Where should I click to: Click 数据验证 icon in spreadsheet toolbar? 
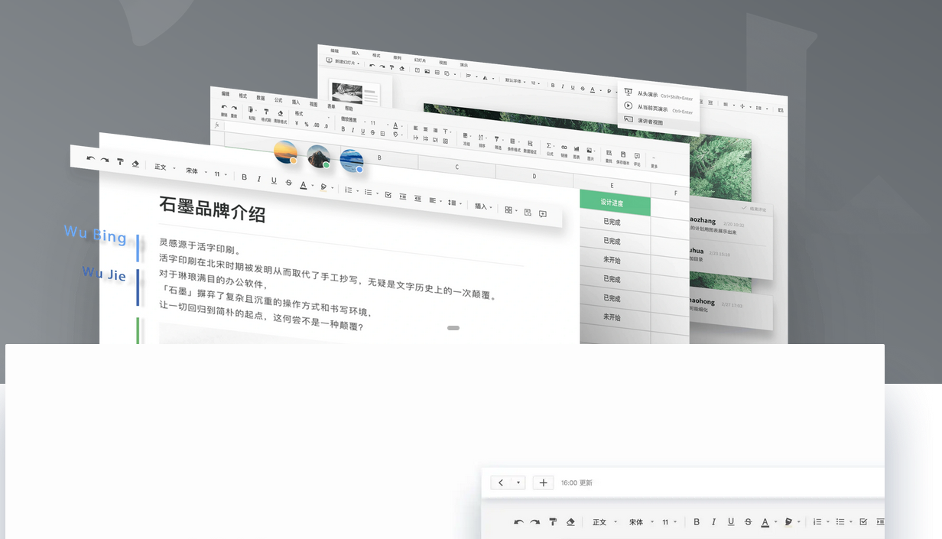529,144
